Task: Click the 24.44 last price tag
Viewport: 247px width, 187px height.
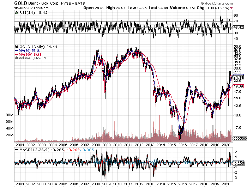Action: 238,77
